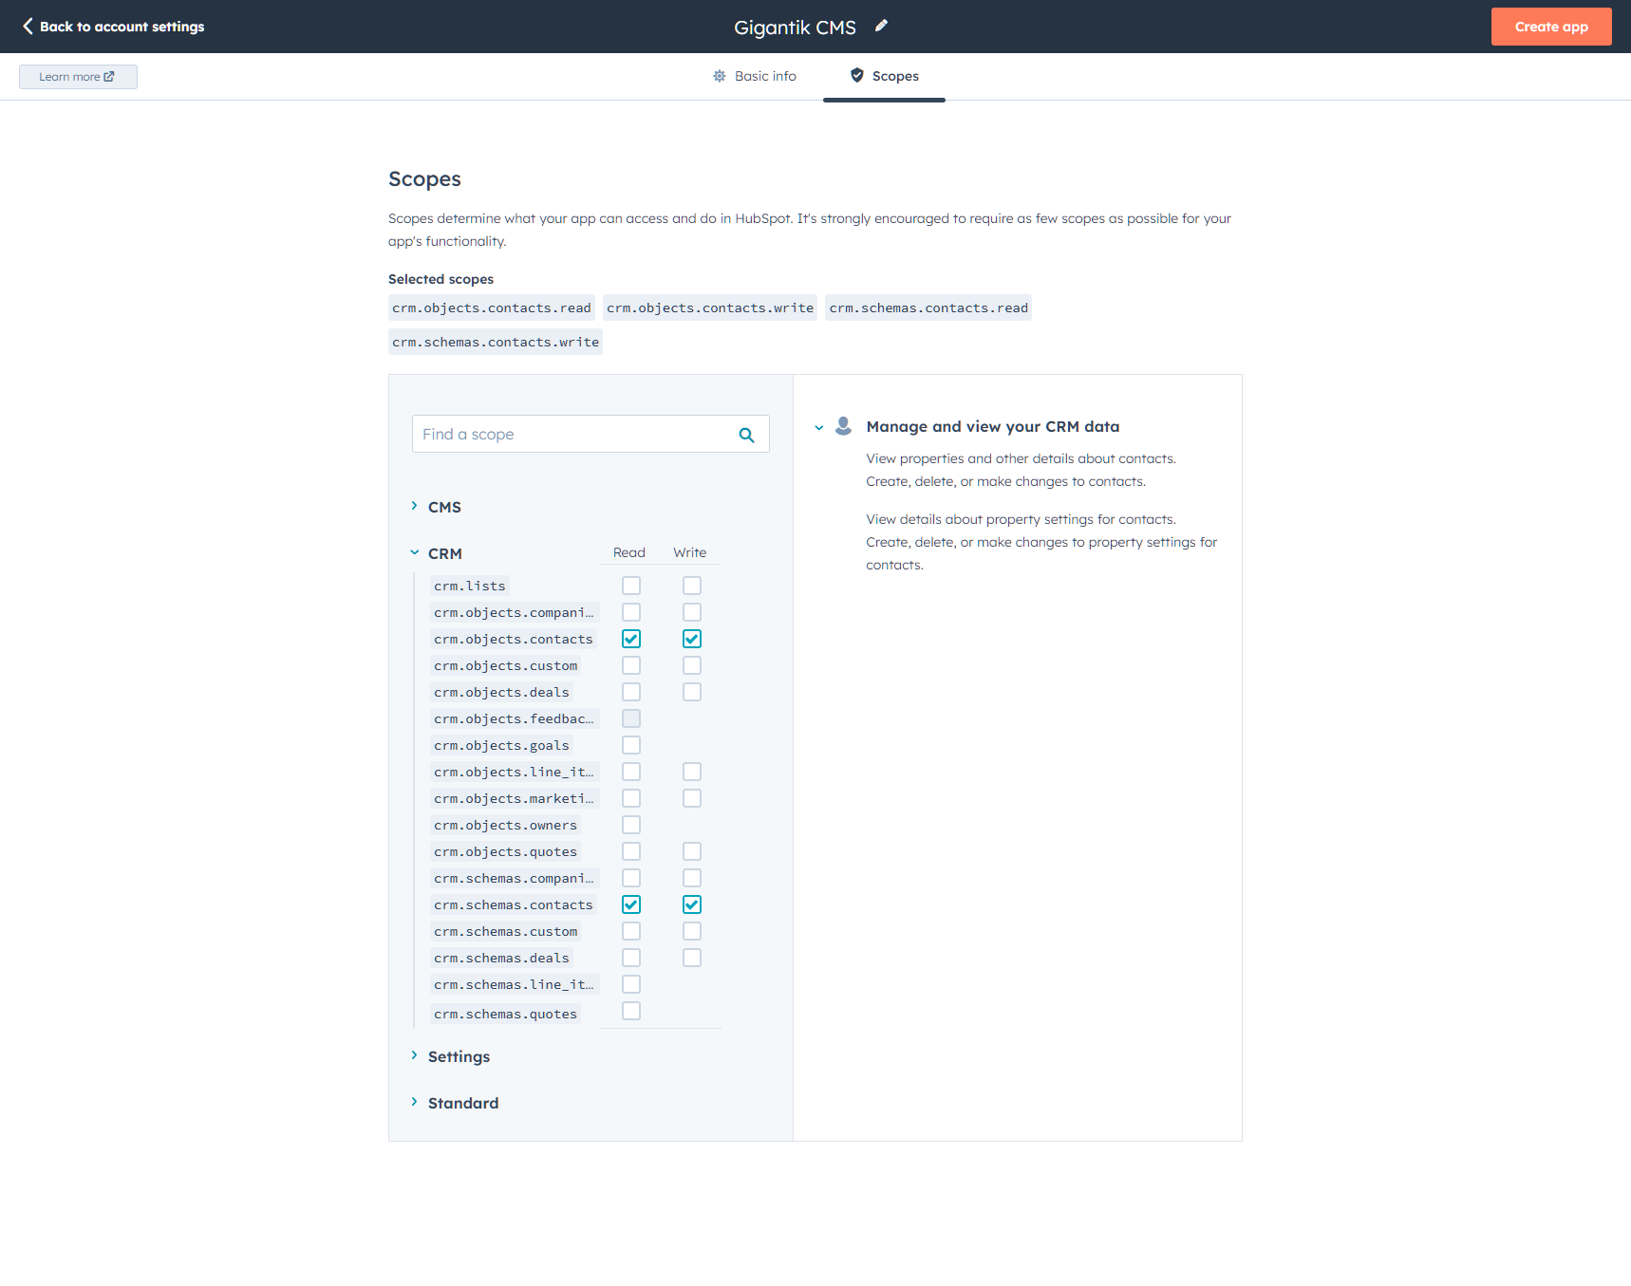Click the crm.objects.line_it… scope label
Screen dimensions: 1631x1286
click(515, 772)
